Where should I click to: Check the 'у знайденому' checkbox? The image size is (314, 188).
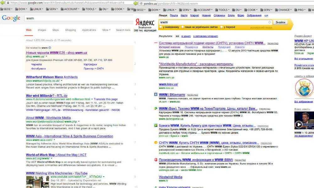point(160,27)
